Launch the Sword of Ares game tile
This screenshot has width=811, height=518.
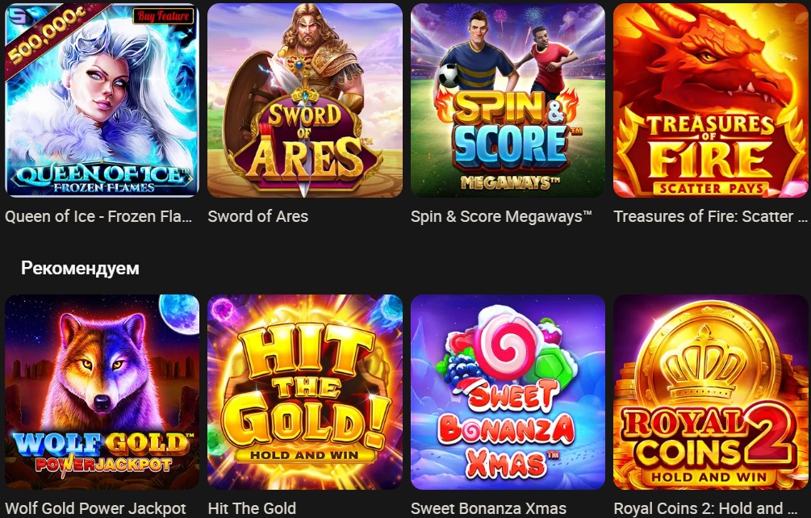(x=305, y=100)
